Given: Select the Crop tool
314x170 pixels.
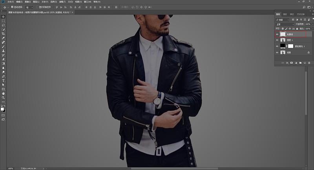Looking at the screenshot, I should pyautogui.click(x=3, y=34).
